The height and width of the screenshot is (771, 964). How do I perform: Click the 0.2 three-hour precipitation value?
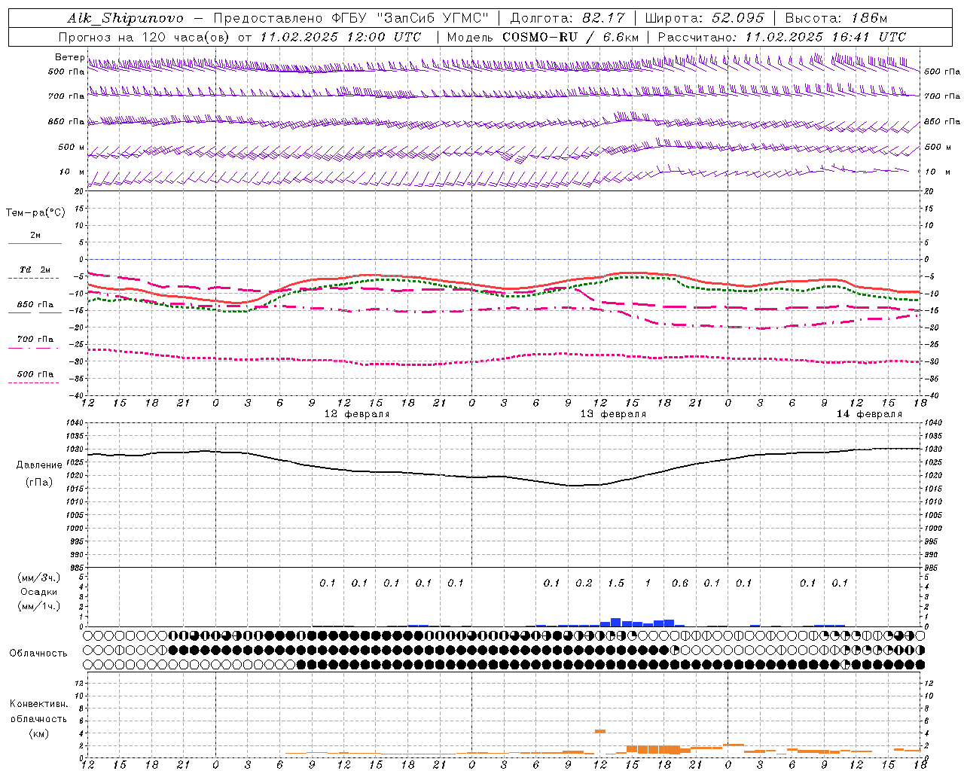point(584,583)
